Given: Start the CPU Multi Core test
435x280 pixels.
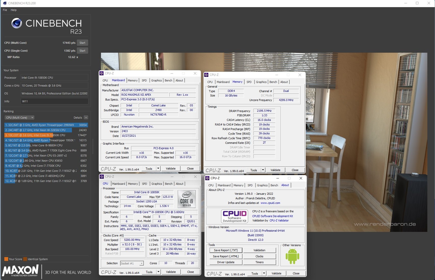Looking at the screenshot, I should tap(82, 43).
